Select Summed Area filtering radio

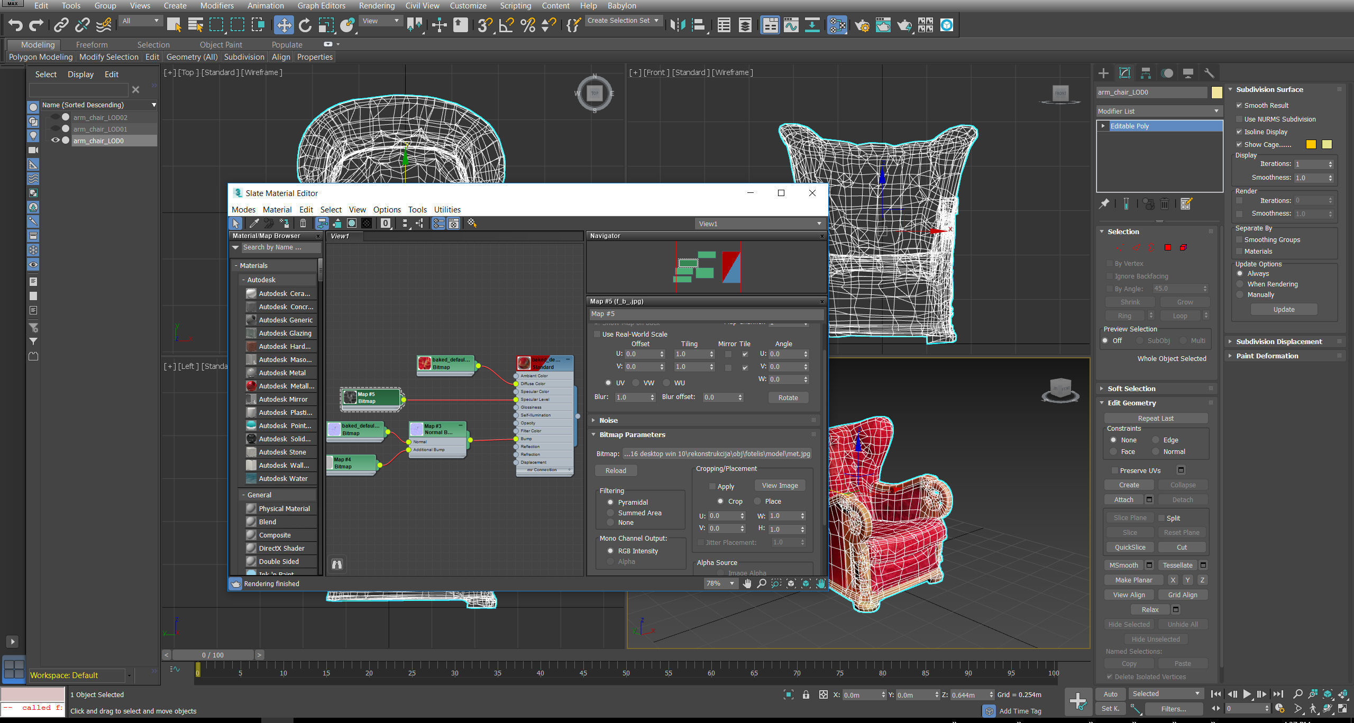(x=610, y=513)
